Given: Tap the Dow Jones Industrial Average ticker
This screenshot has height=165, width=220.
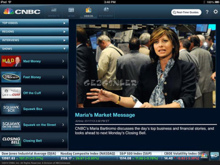Looking at the screenshot, I should (x=29, y=156).
